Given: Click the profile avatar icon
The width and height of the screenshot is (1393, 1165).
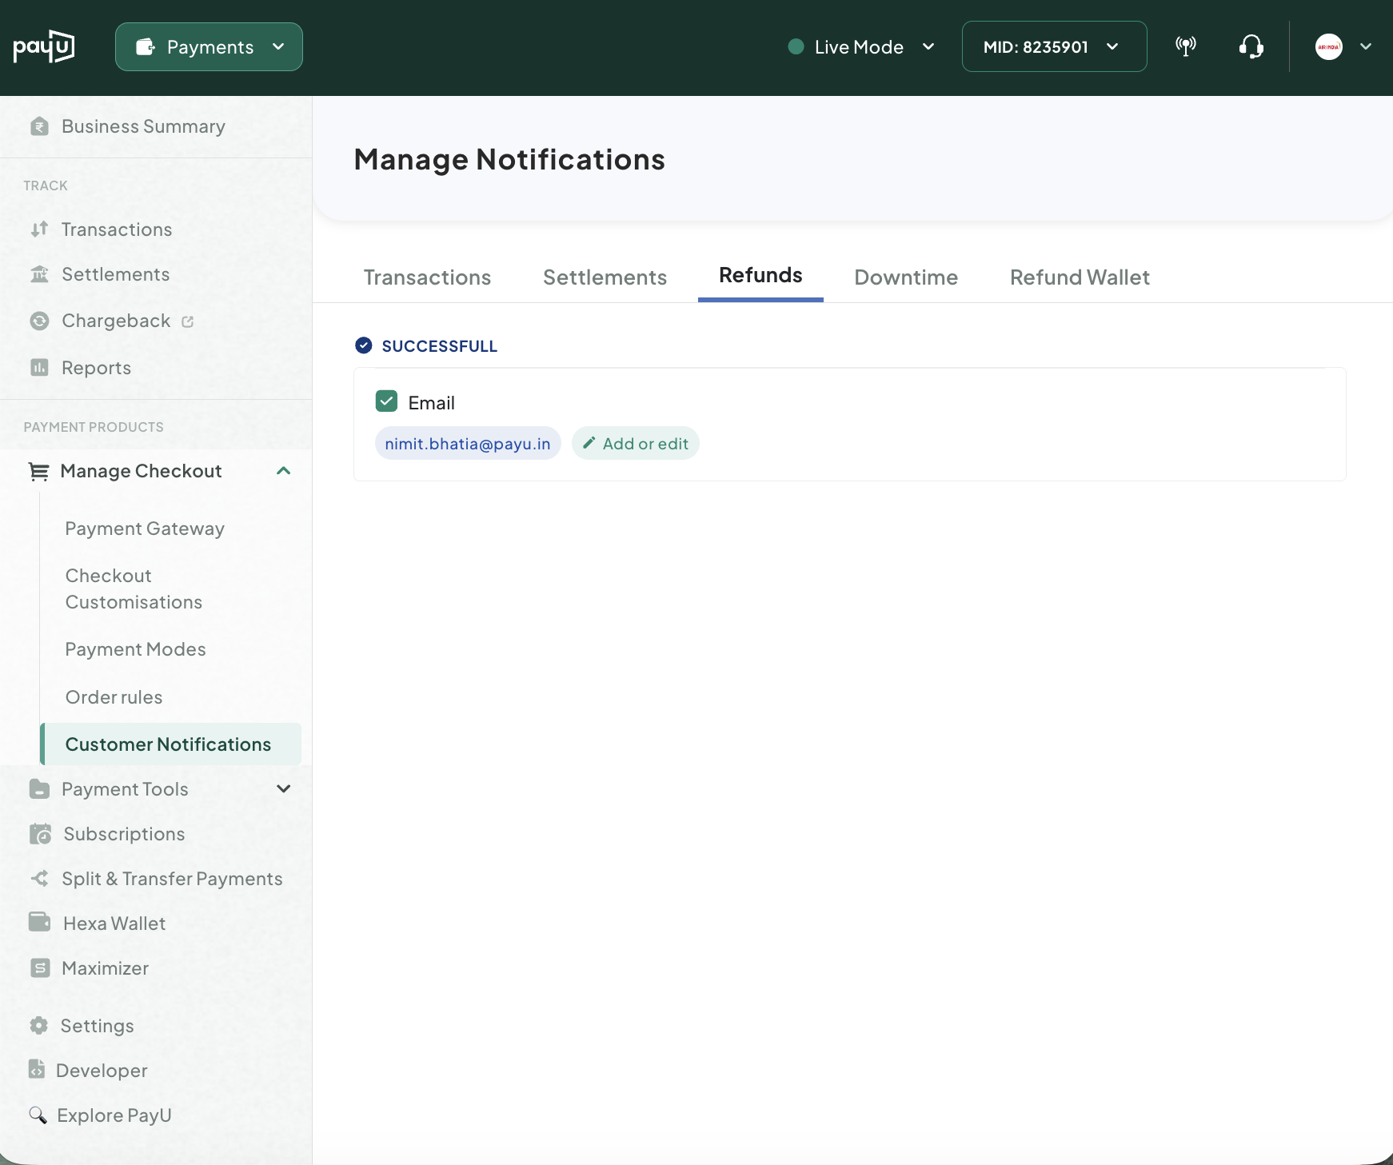Looking at the screenshot, I should pyautogui.click(x=1329, y=46).
